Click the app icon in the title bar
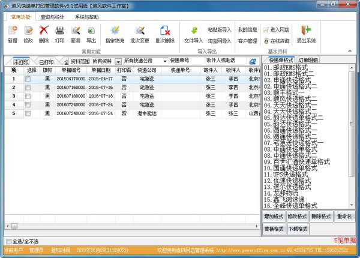 [x=7, y=5]
